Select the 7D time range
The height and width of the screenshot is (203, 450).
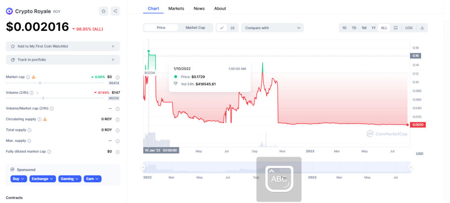click(354, 28)
